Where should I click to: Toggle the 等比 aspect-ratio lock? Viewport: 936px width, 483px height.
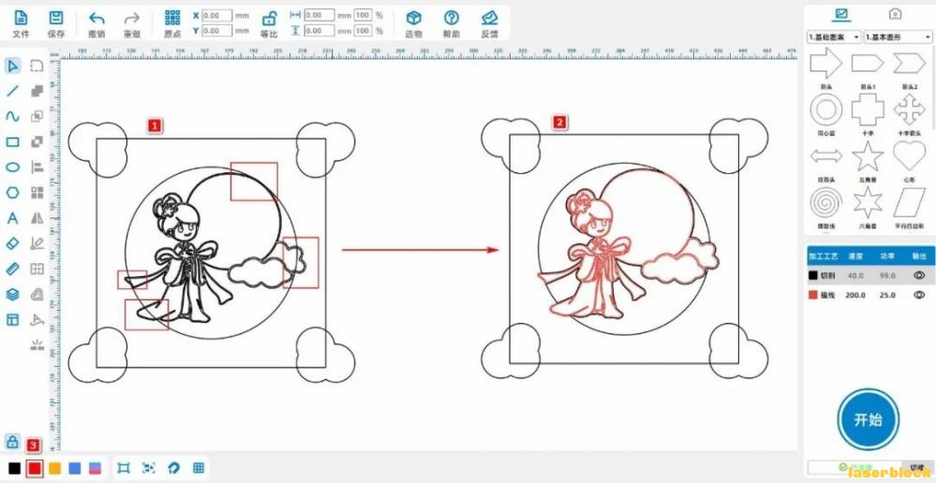click(x=270, y=18)
